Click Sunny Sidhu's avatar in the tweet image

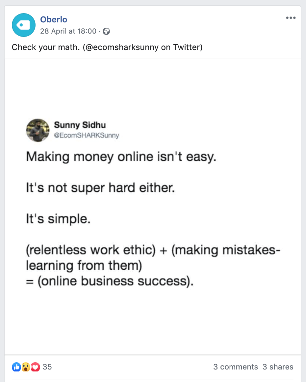tap(38, 130)
